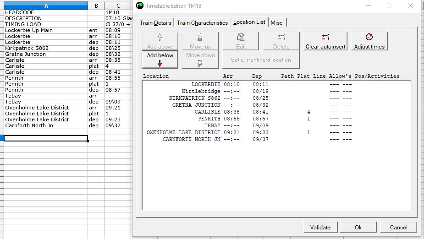
Task: Select column A header in spreadsheet
Action: coord(46,5)
